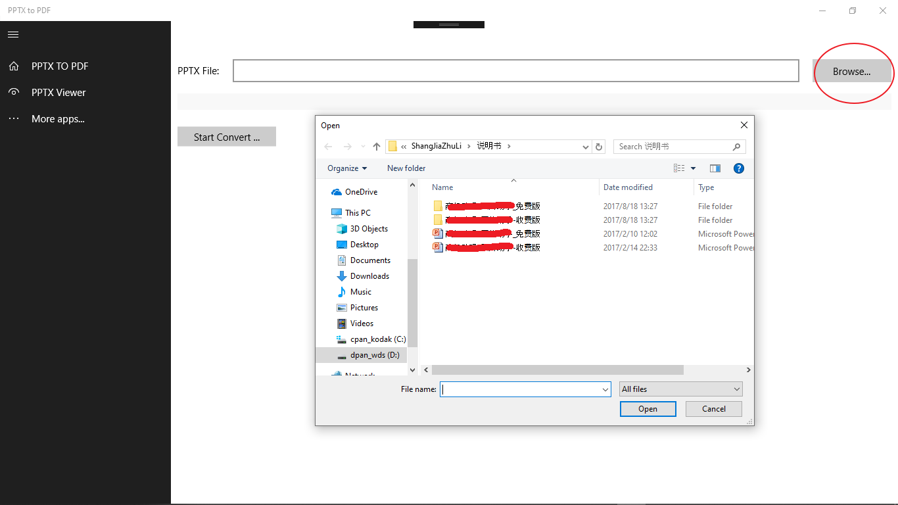
Task: Refresh the folder view in address bar
Action: coord(598,147)
